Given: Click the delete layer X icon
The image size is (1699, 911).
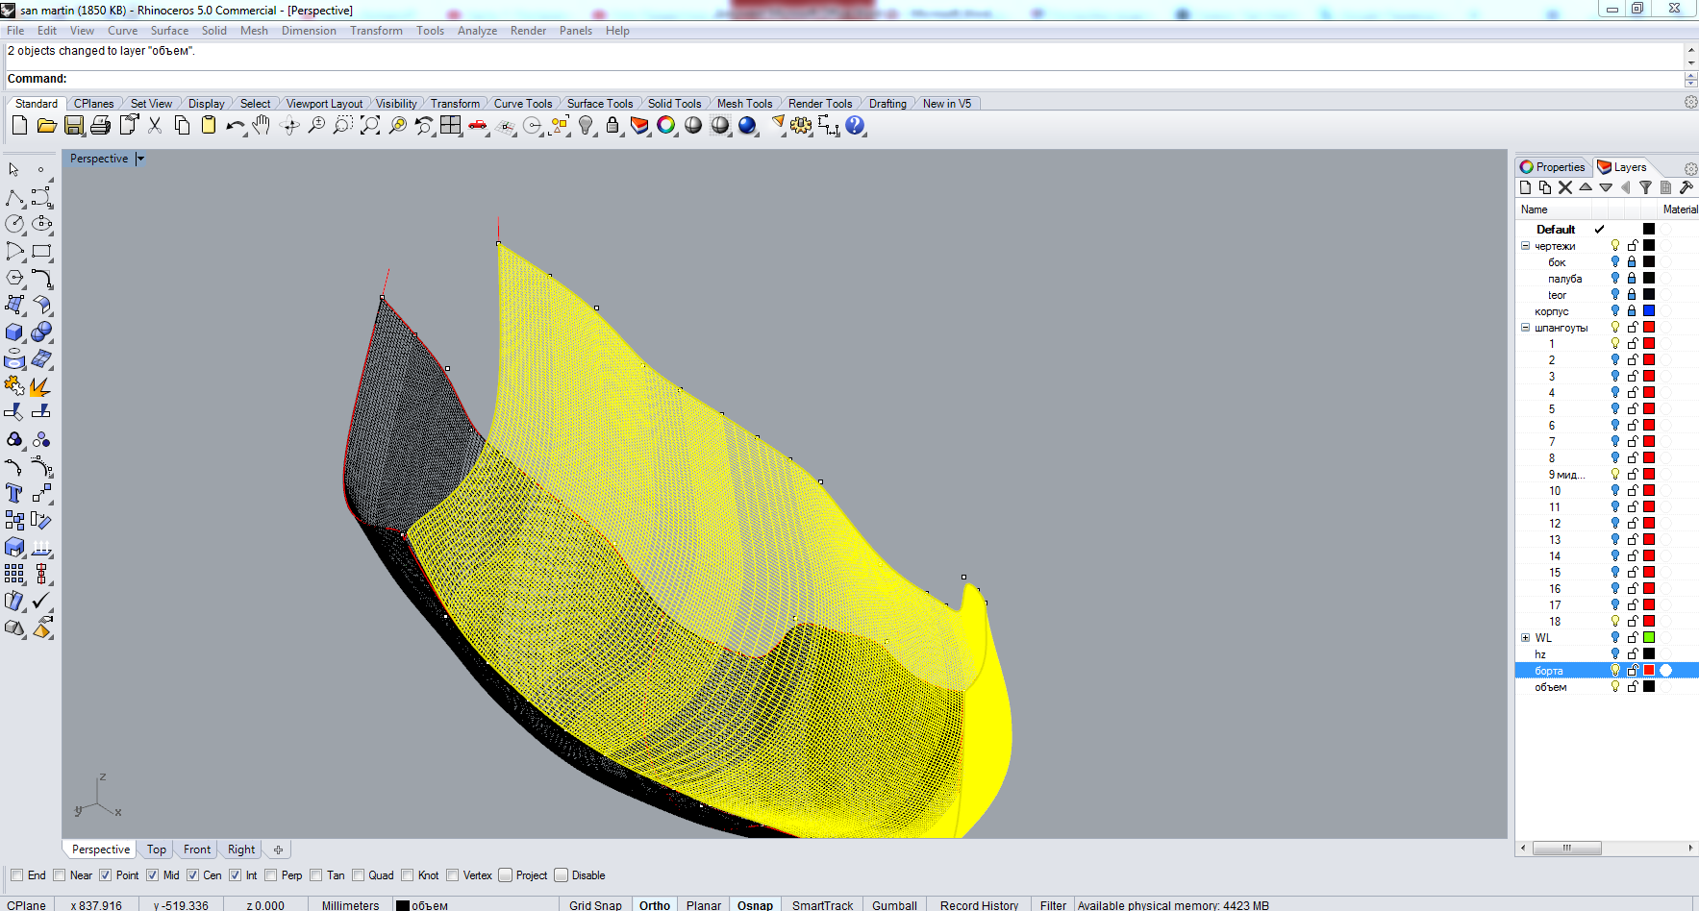Looking at the screenshot, I should pyautogui.click(x=1565, y=188).
